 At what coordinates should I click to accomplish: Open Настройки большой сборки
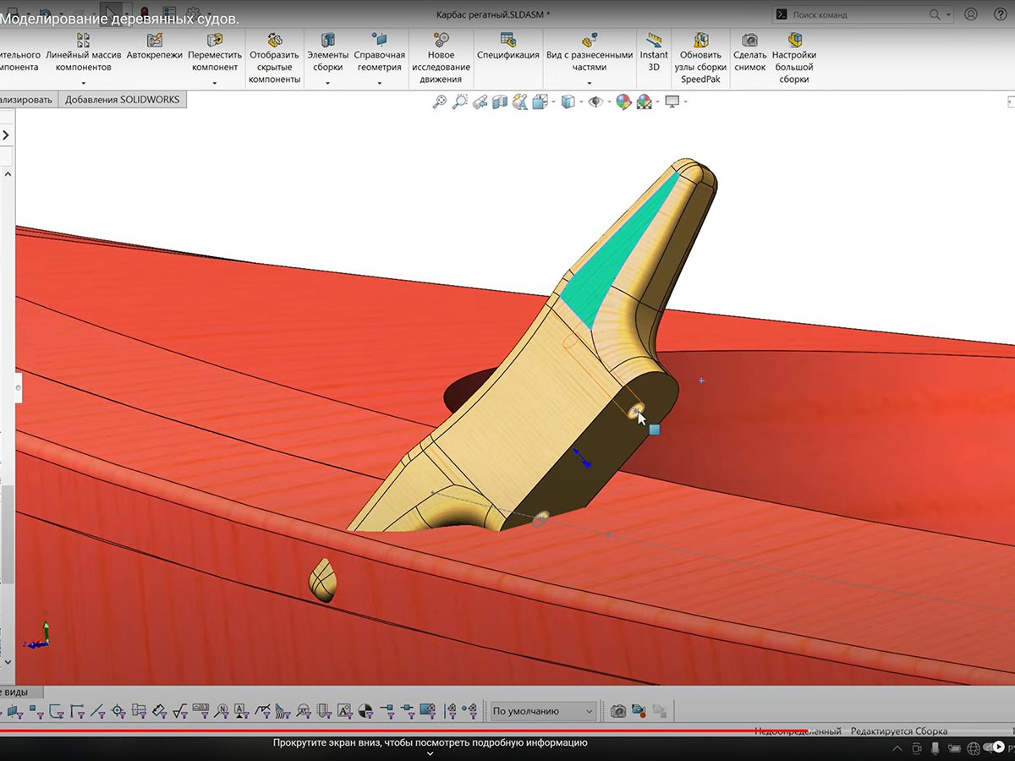[794, 56]
